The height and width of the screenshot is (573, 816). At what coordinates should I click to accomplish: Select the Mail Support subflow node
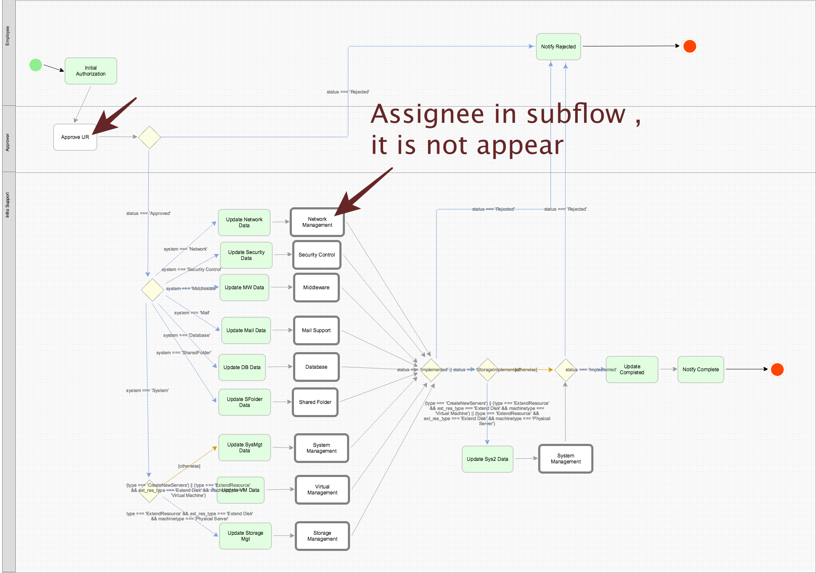[x=316, y=330]
